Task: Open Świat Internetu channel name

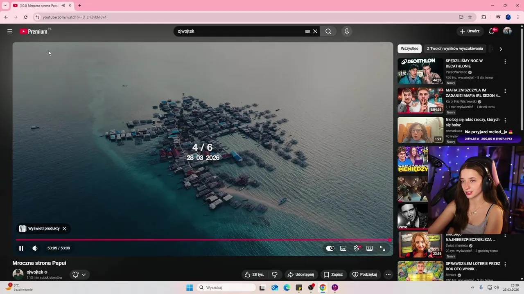Action: tap(457, 246)
